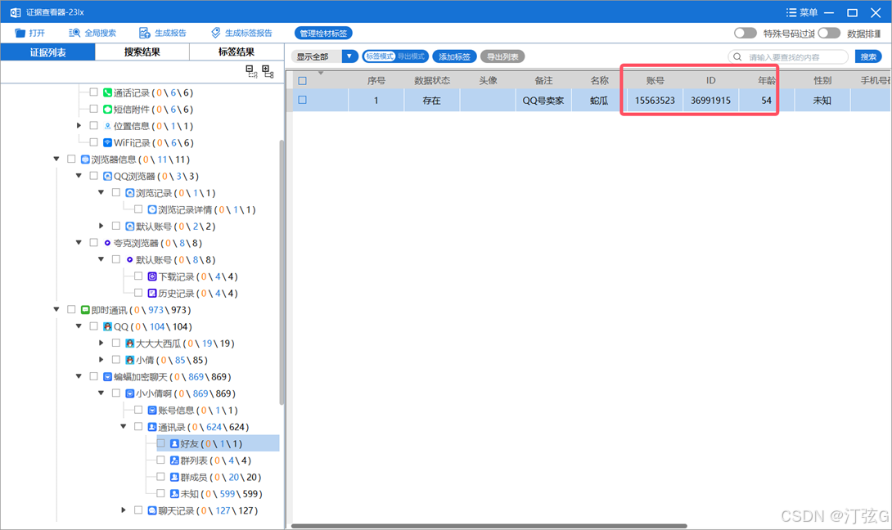The image size is (892, 530).
Task: Toggle 特殊号码过滤 switch
Action: tap(746, 33)
